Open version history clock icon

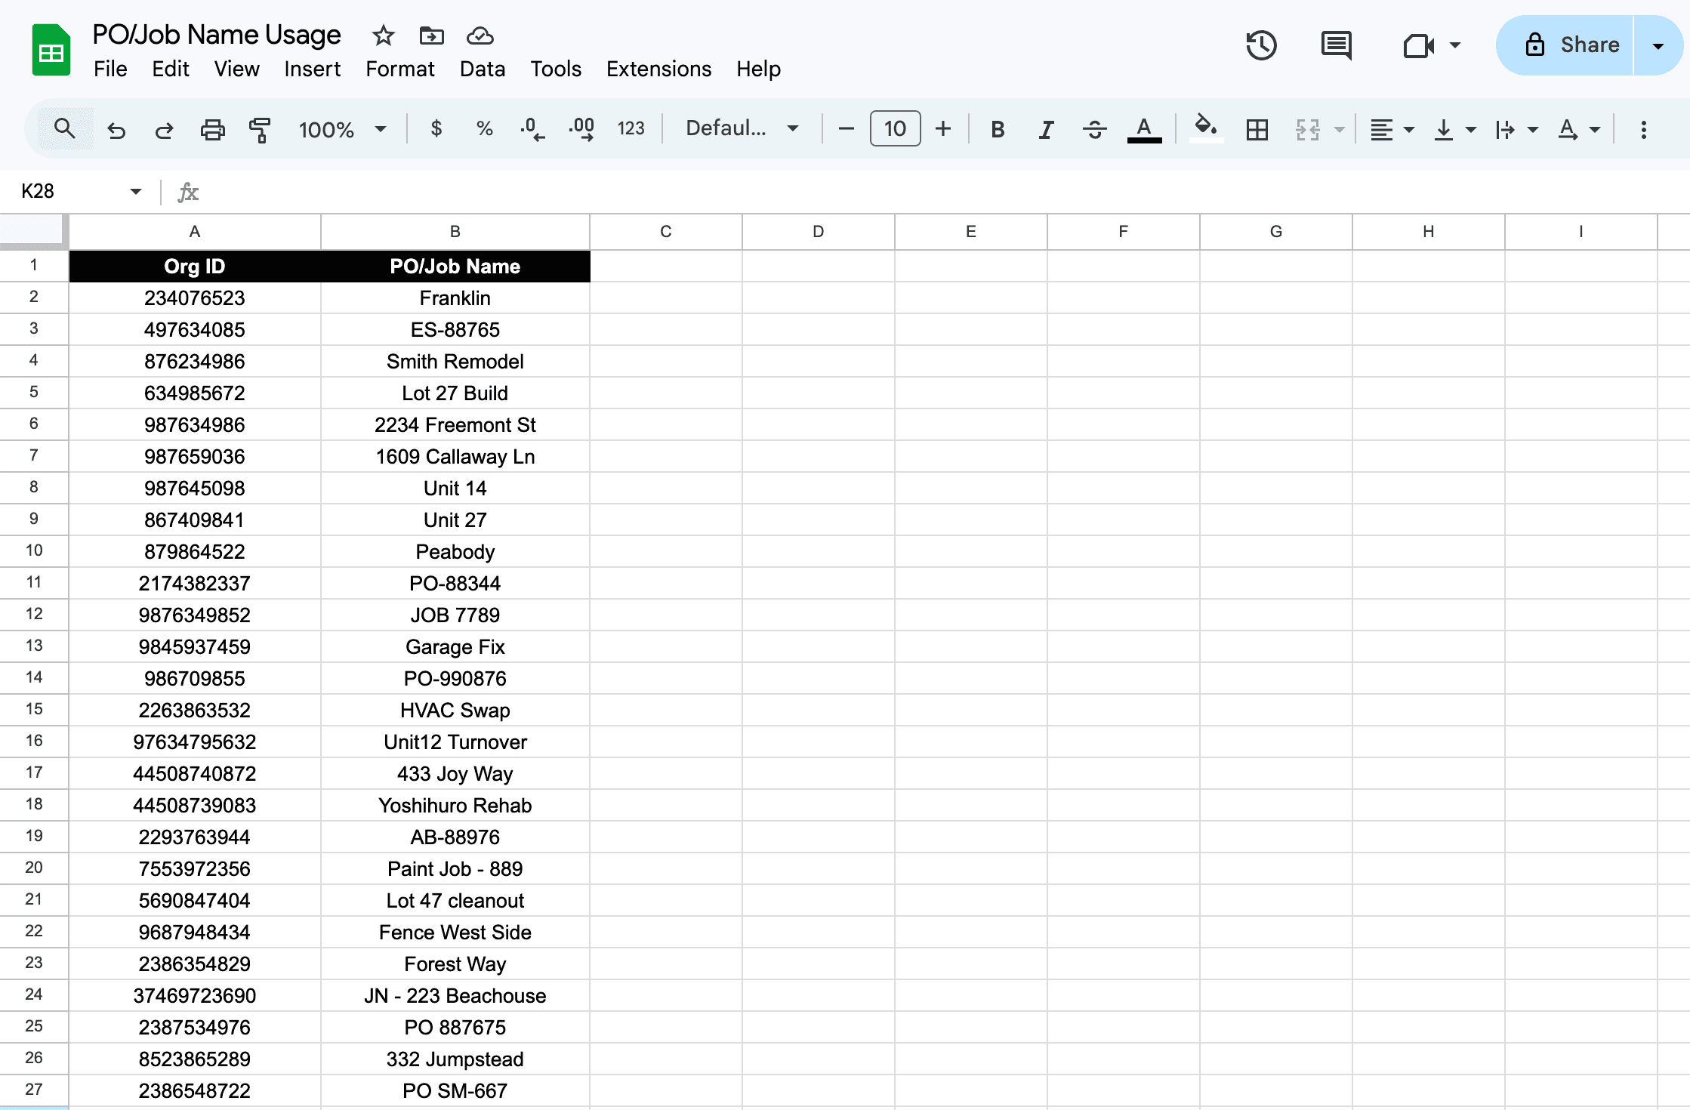point(1260,45)
